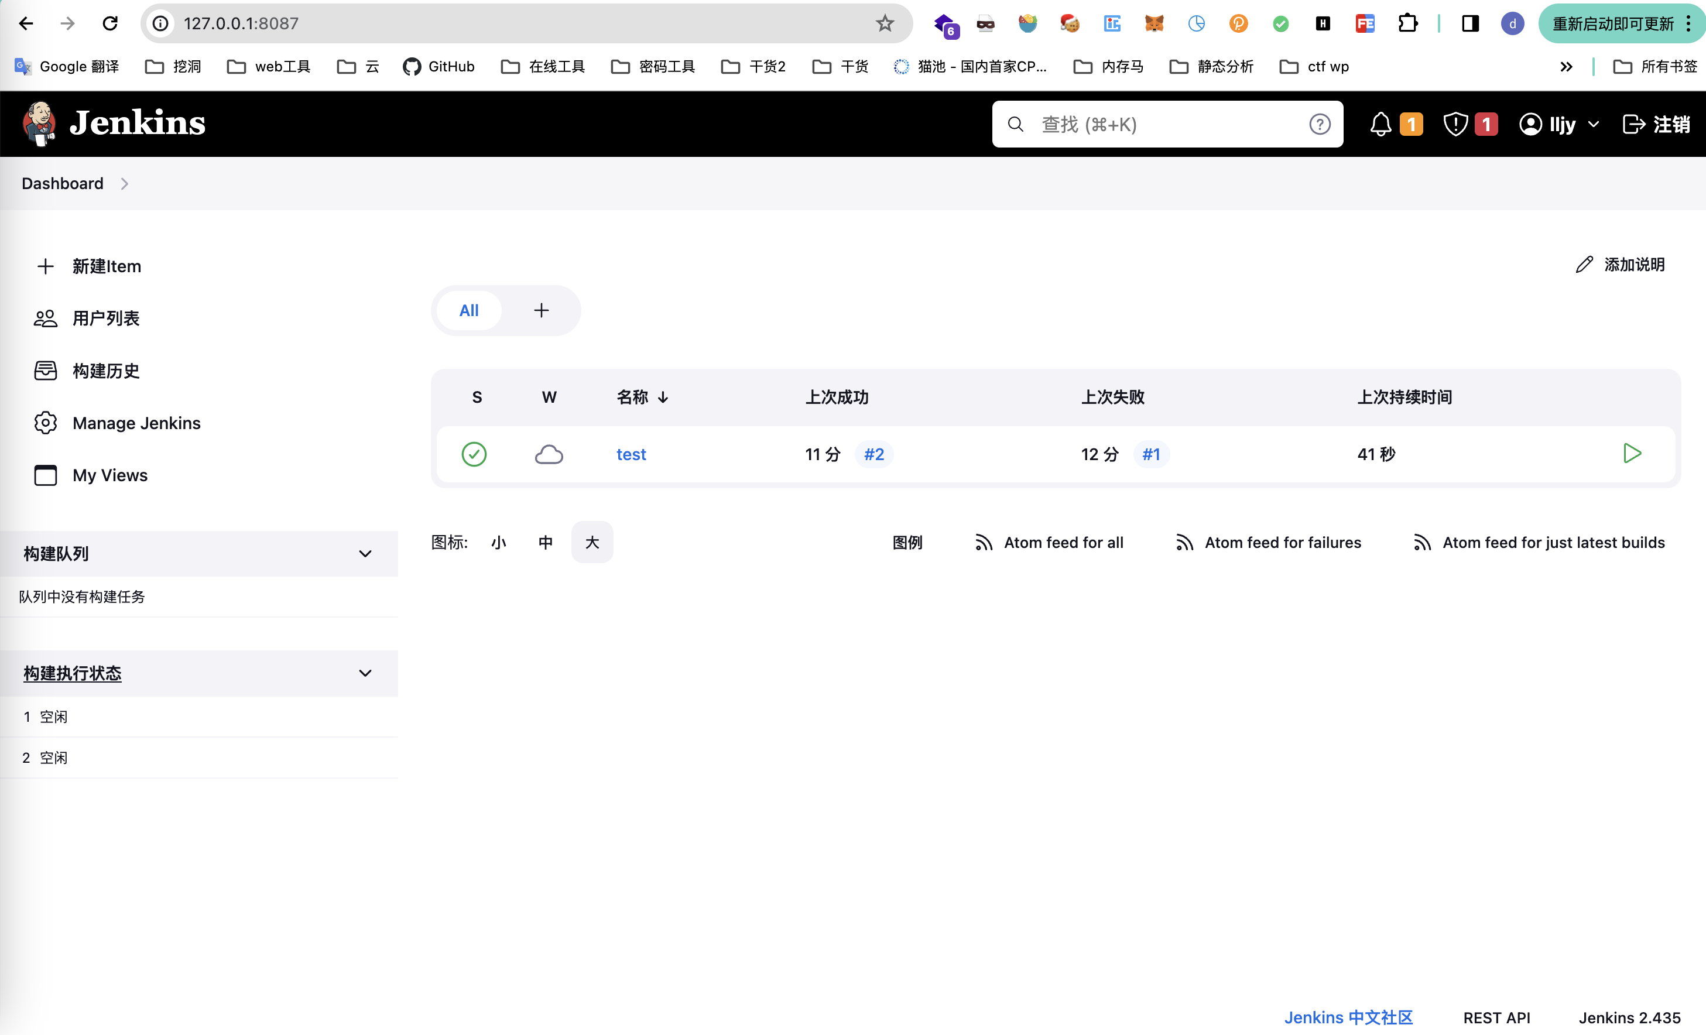
Task: Open the 图例 legend link
Action: (x=907, y=543)
